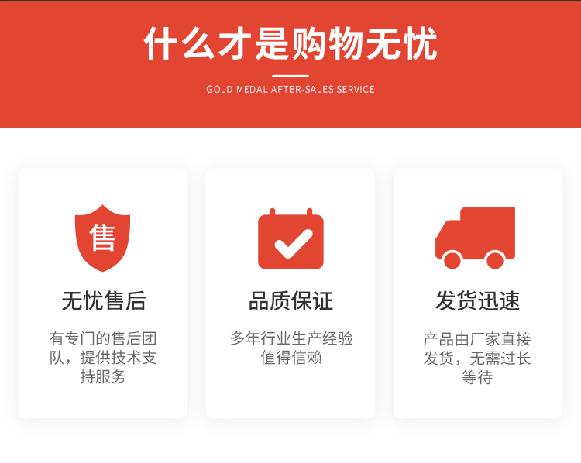Open the 品质保证 card
This screenshot has height=463, width=581.
point(290,293)
